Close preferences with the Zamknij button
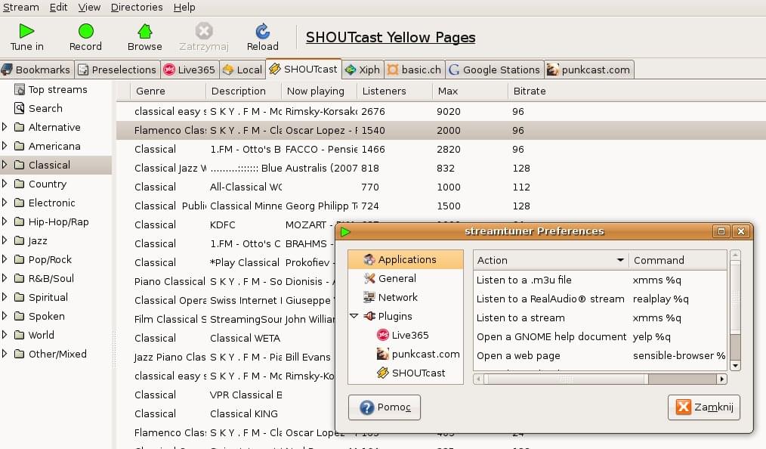 [704, 407]
